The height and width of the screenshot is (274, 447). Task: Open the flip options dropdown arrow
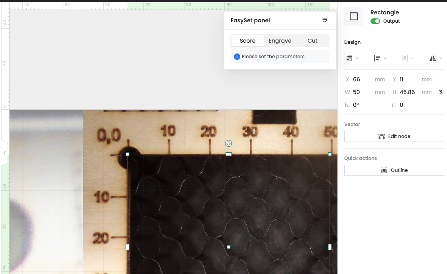441,58
